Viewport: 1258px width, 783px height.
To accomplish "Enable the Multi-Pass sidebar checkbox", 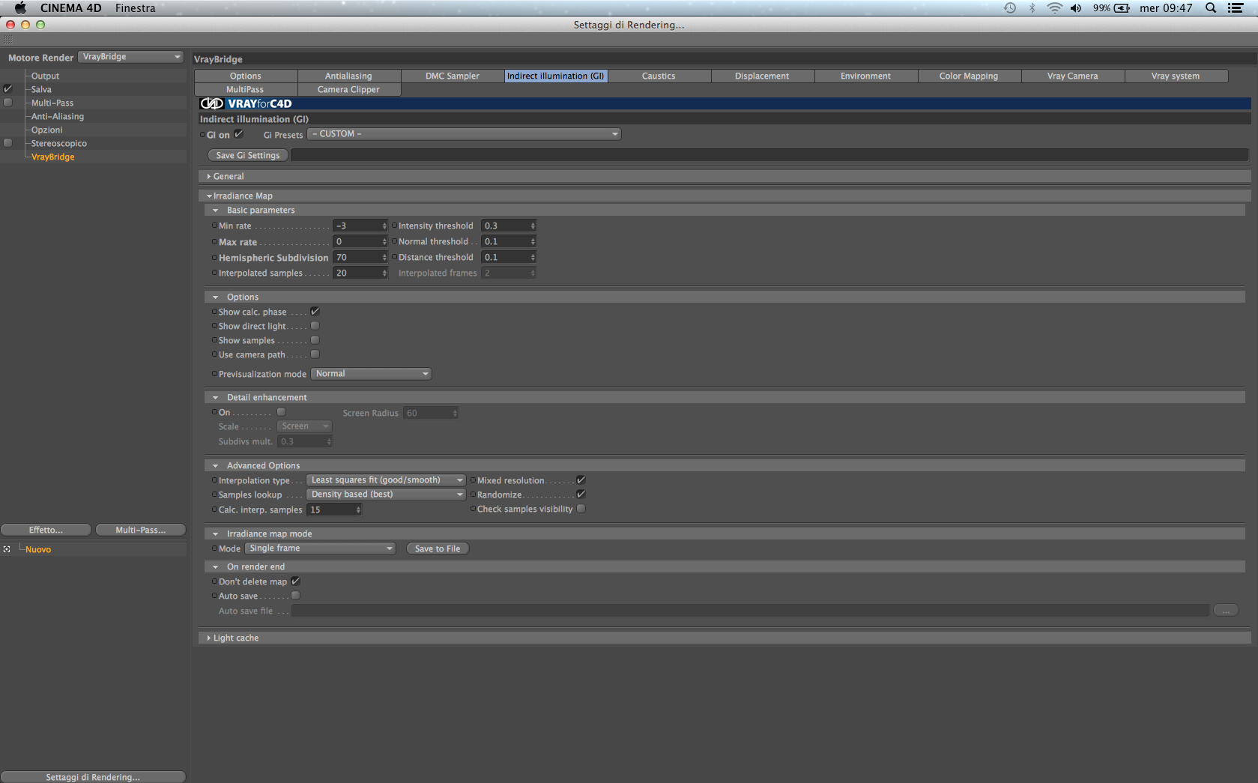I will pyautogui.click(x=8, y=103).
